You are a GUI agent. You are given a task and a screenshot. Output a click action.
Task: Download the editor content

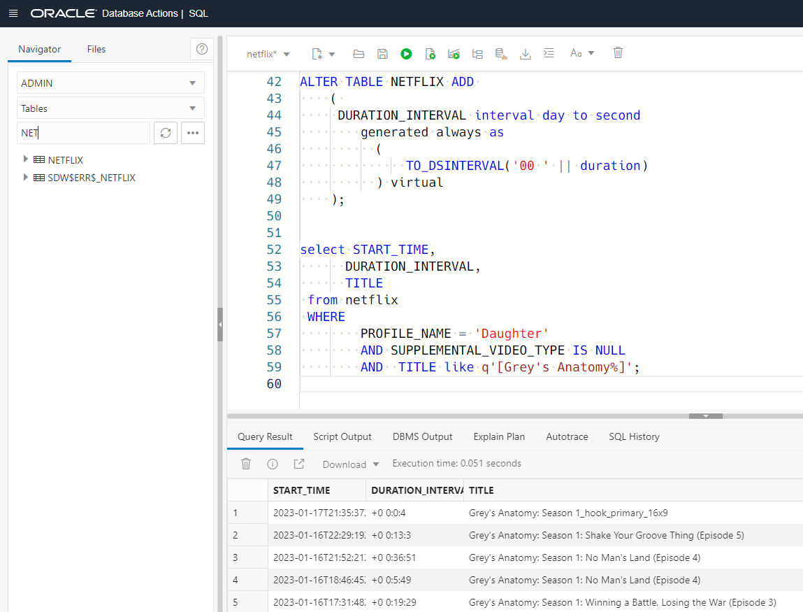(x=525, y=54)
